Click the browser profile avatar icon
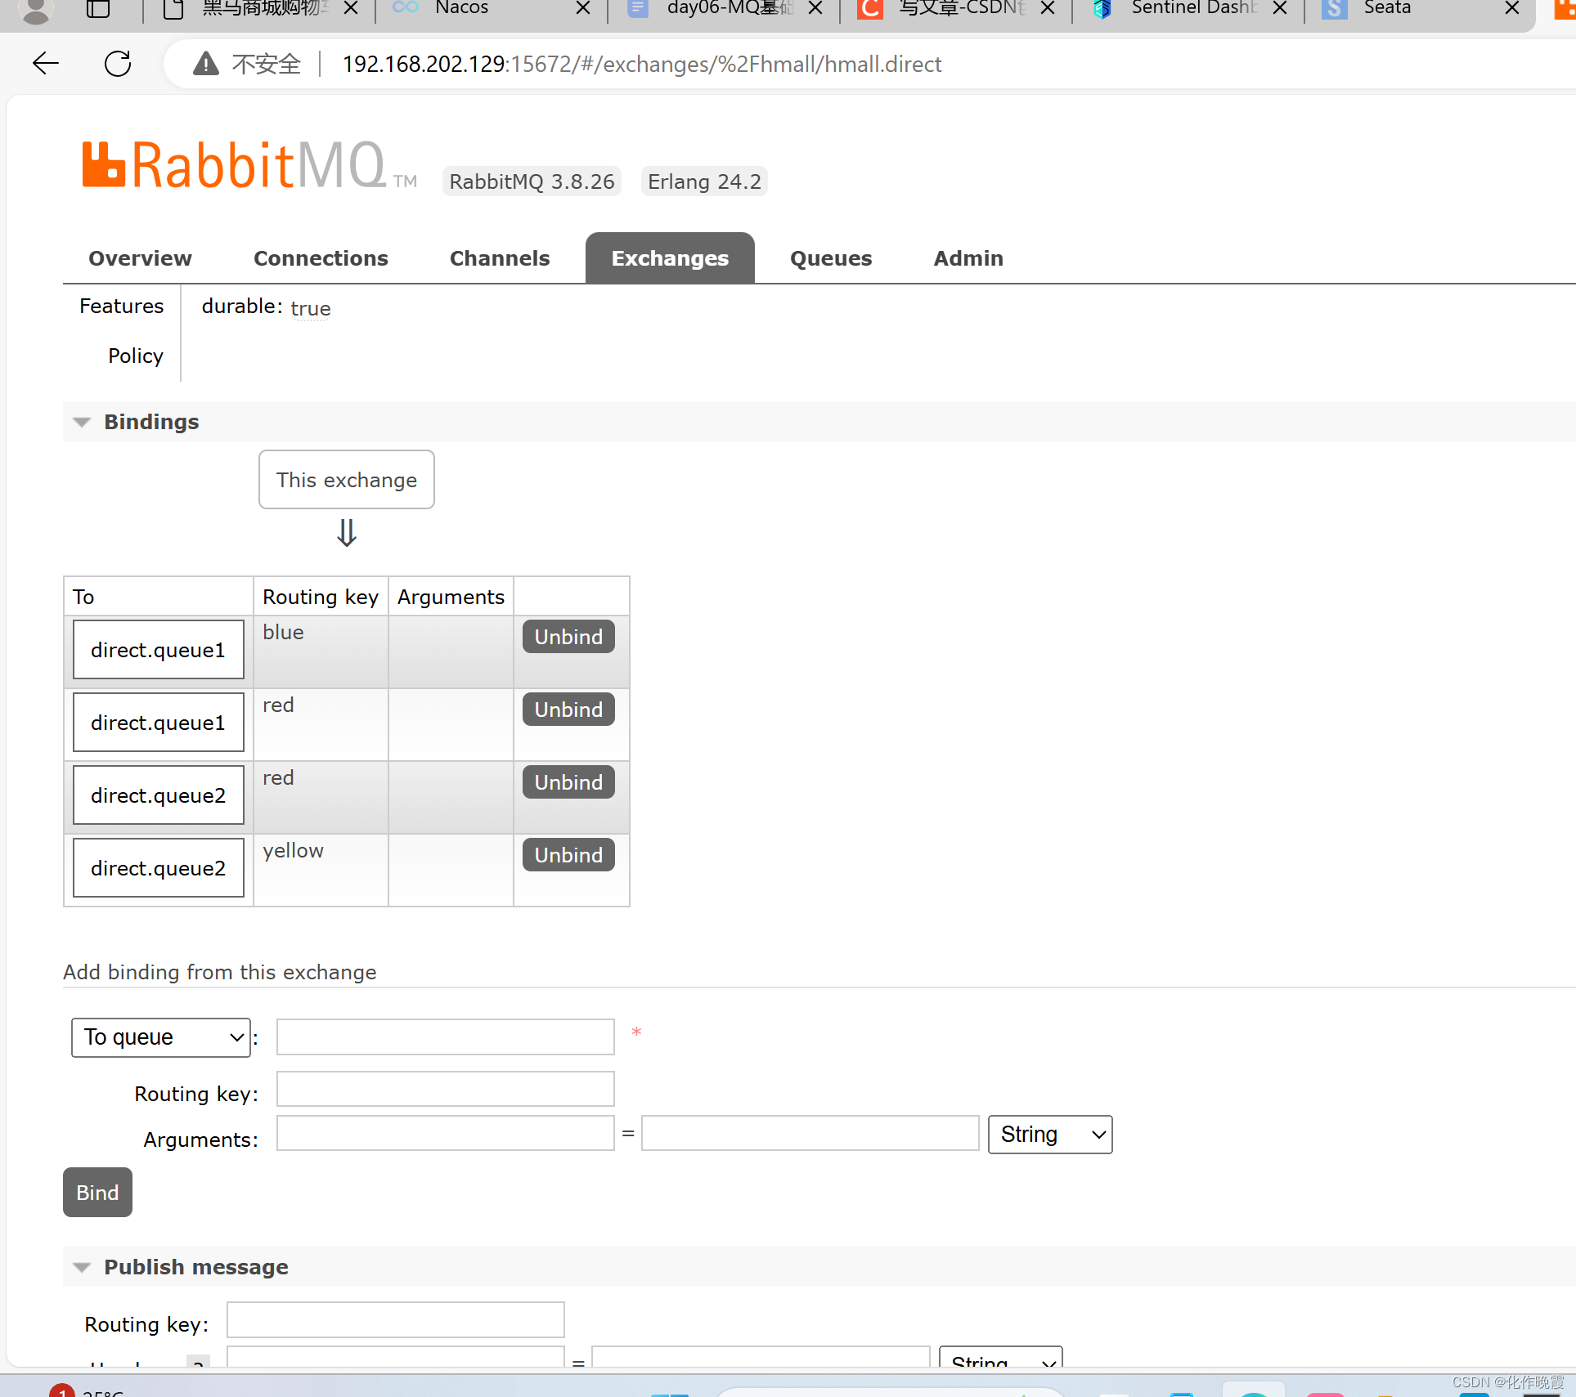 point(36,10)
